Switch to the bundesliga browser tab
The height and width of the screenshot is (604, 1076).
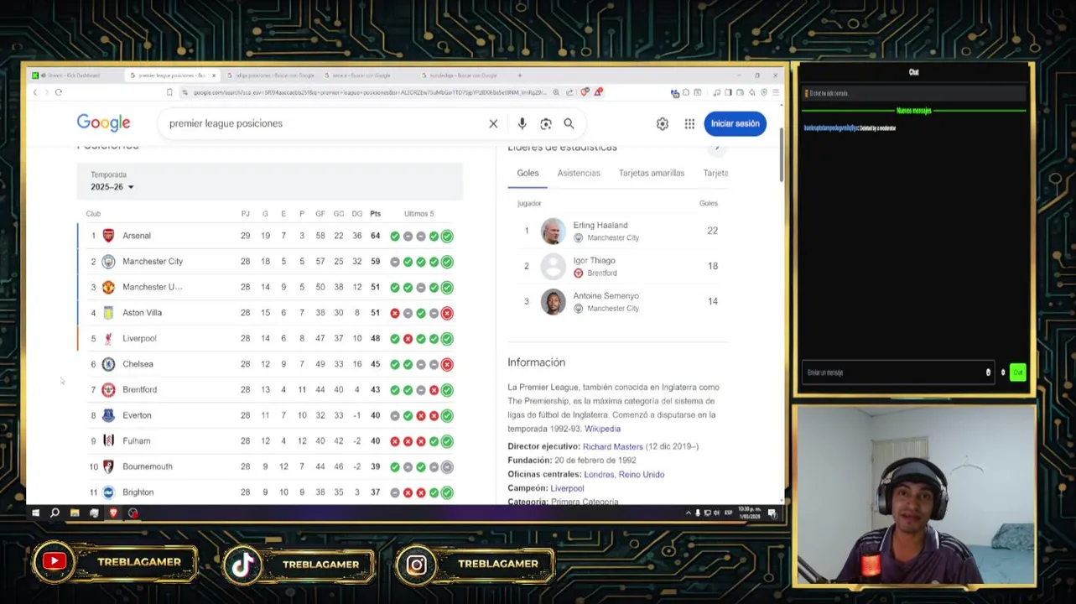pos(463,75)
